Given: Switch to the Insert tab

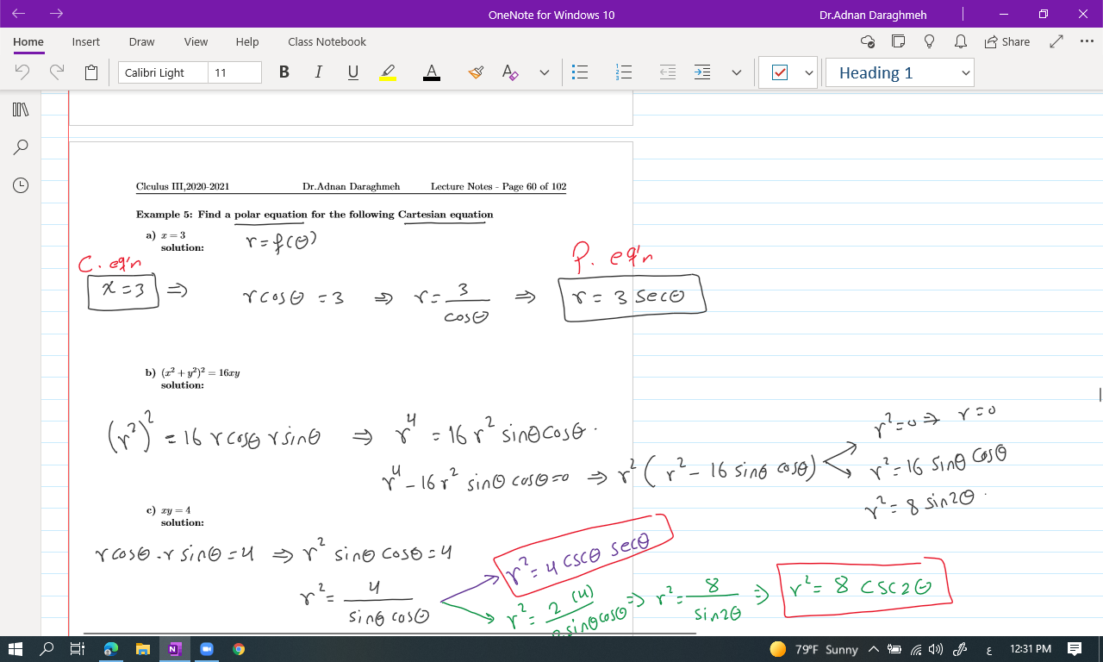Looking at the screenshot, I should tap(85, 41).
